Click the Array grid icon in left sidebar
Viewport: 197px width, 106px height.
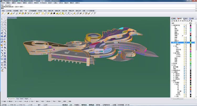click(x=5, y=62)
